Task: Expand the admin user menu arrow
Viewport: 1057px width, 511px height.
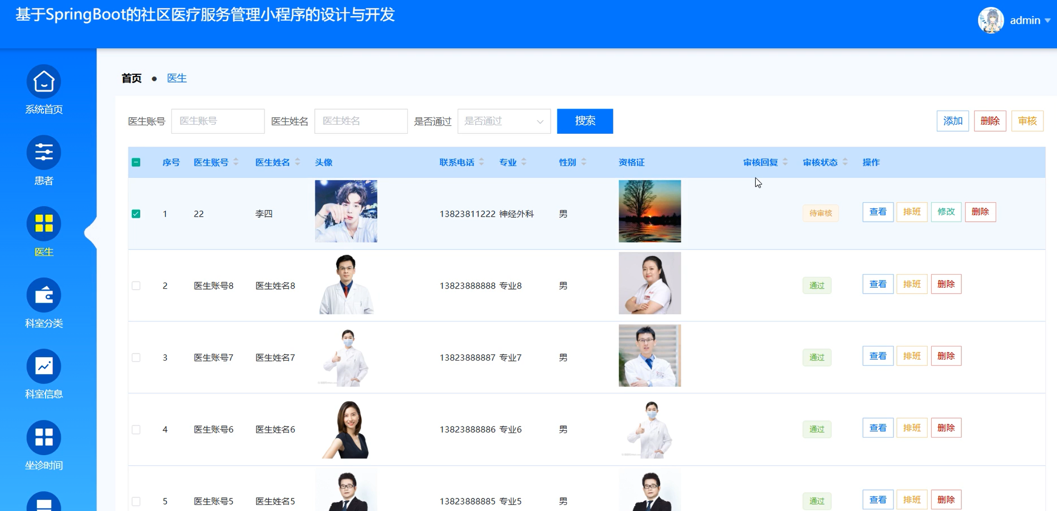Action: (1047, 21)
